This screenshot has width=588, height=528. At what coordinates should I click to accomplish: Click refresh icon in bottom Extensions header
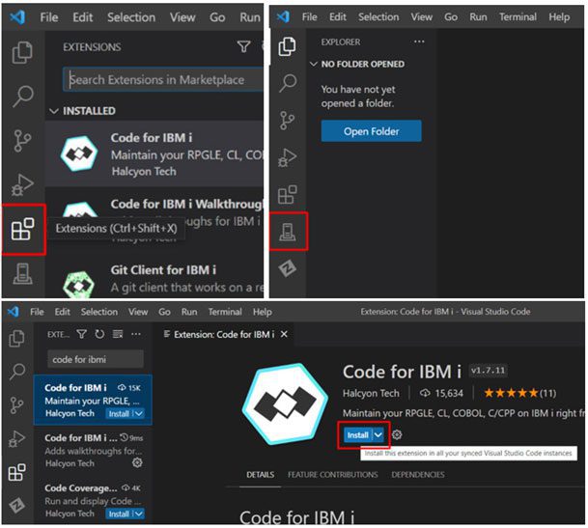pyautogui.click(x=99, y=334)
